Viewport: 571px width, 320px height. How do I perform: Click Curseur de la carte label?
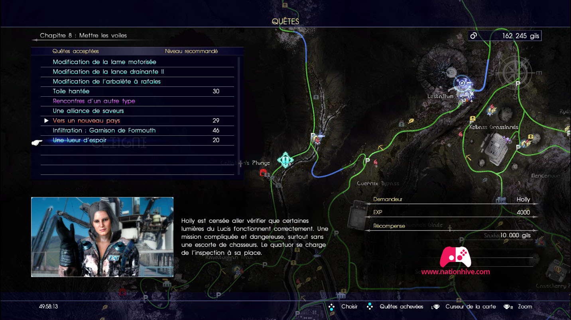point(471,306)
